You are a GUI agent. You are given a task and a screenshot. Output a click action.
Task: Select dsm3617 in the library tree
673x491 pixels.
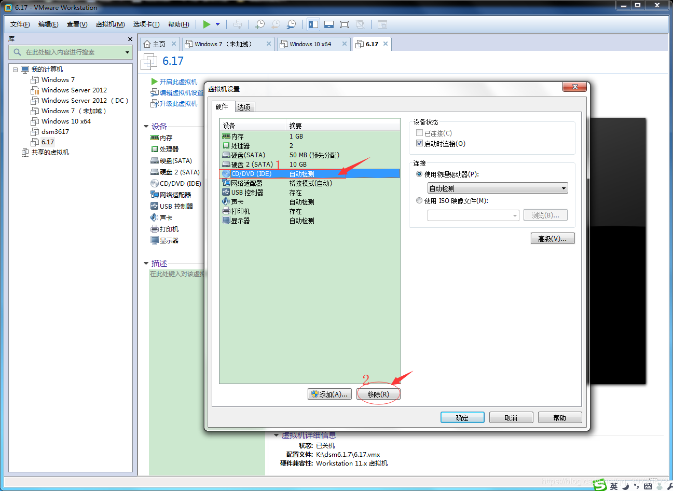[55, 132]
